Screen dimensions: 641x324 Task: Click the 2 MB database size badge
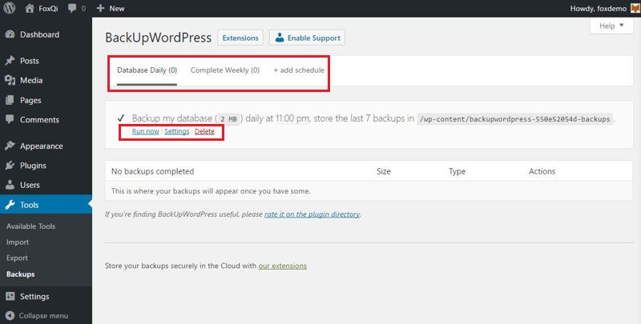(228, 119)
